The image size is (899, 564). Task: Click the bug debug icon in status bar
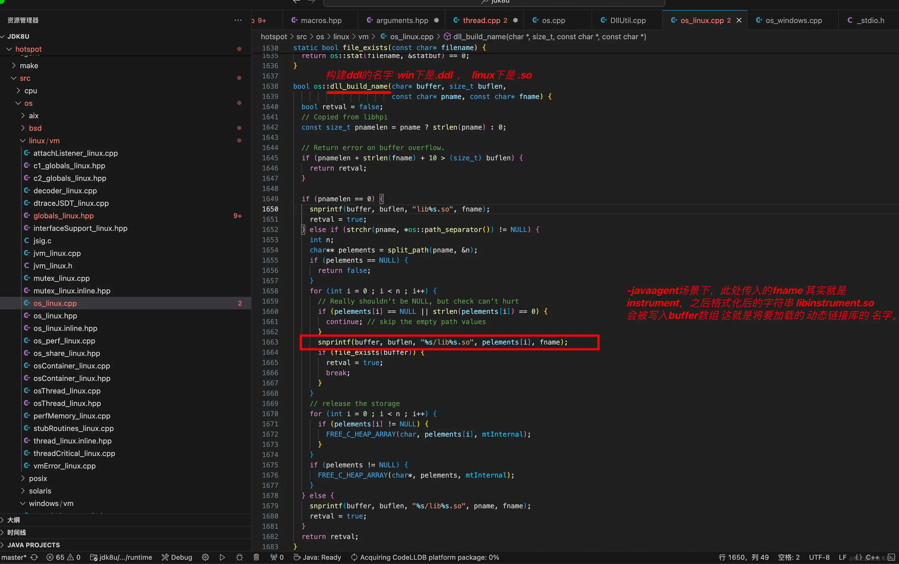point(239,557)
